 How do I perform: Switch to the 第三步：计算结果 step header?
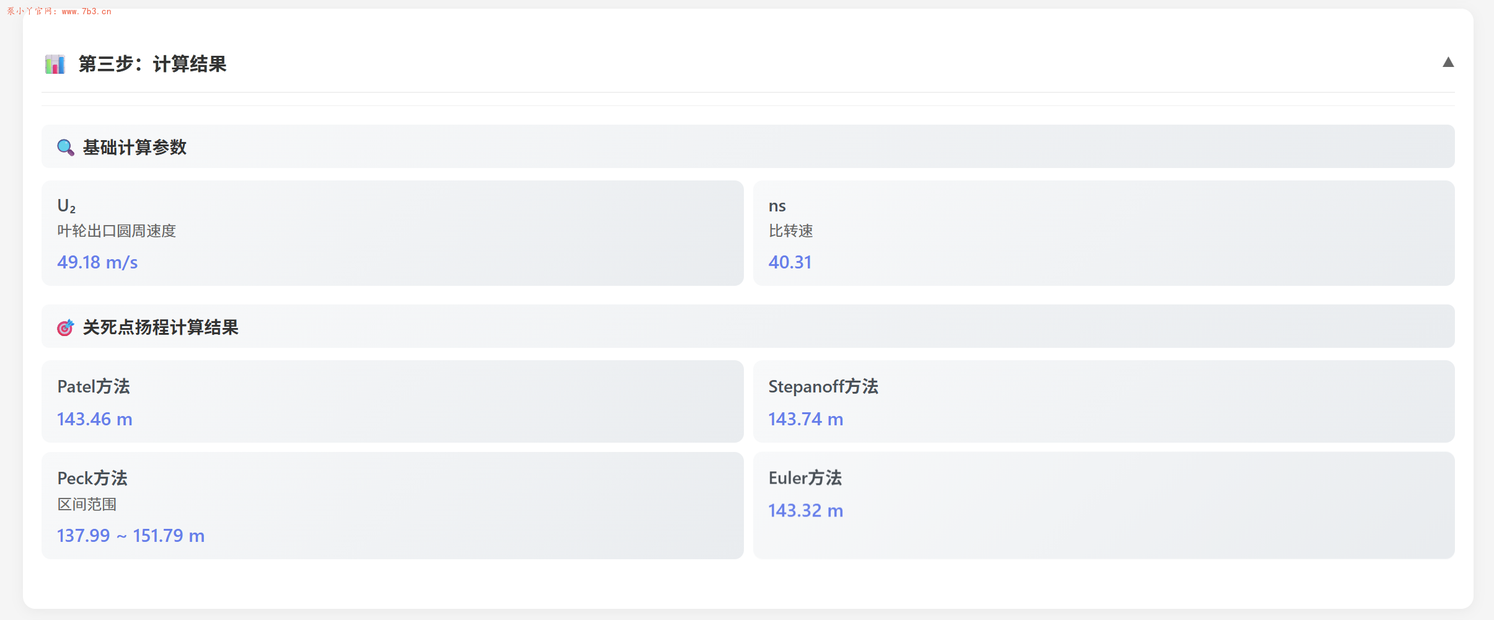pos(153,64)
